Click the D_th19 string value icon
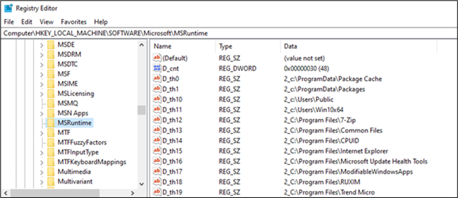This screenshot has height=198, width=458. click(x=157, y=192)
